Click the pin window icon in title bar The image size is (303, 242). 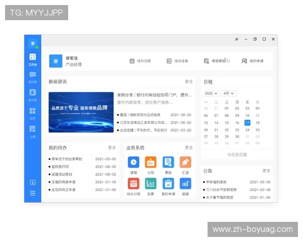[x=237, y=39]
